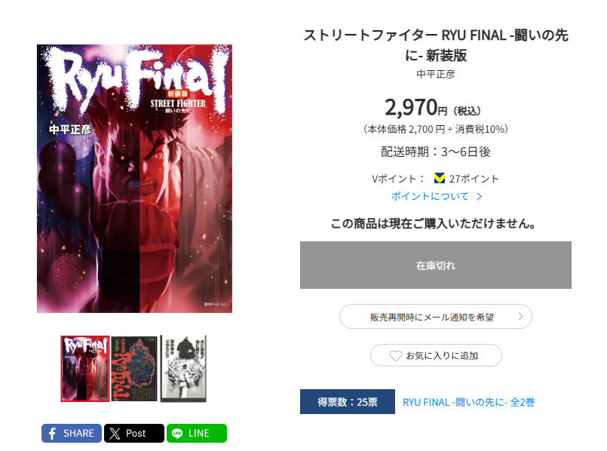Click the greyed 在庫切れ button
Viewport: 607px width, 451px height.
pos(436,265)
